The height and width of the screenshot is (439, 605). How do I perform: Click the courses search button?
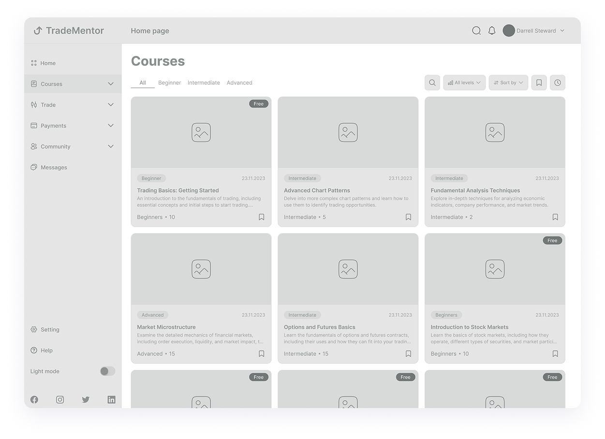coord(432,83)
